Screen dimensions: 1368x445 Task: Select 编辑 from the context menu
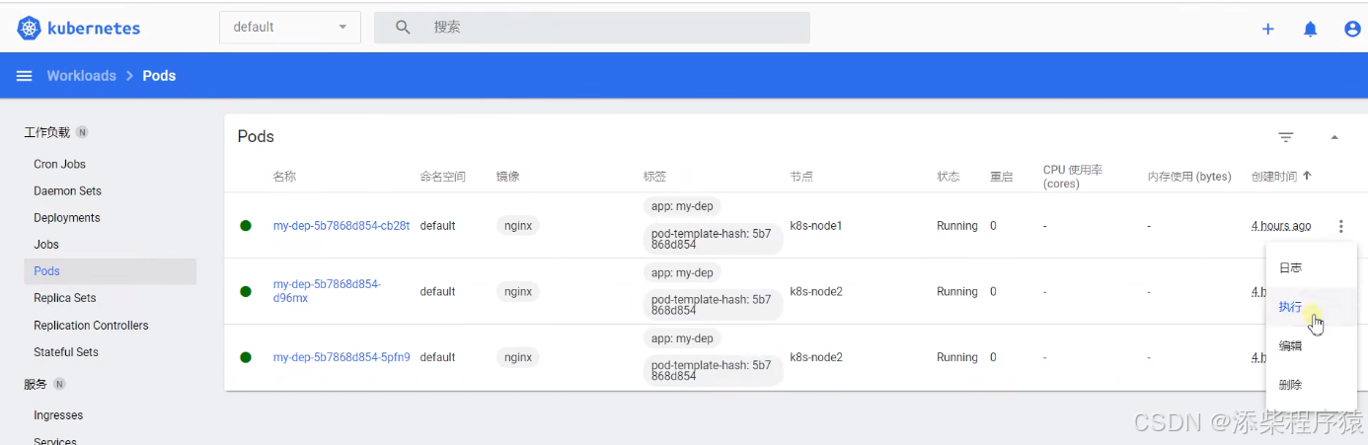(x=1312, y=346)
